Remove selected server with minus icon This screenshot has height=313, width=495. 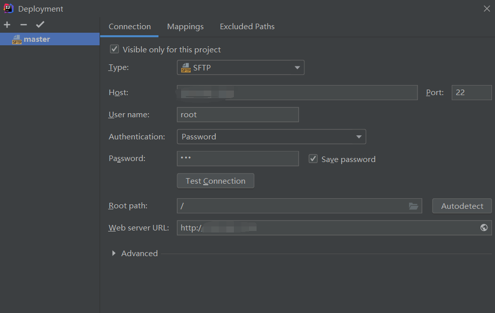[x=24, y=25]
